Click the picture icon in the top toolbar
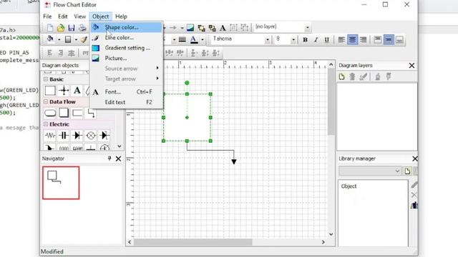The image size is (458, 257). pyautogui.click(x=190, y=28)
